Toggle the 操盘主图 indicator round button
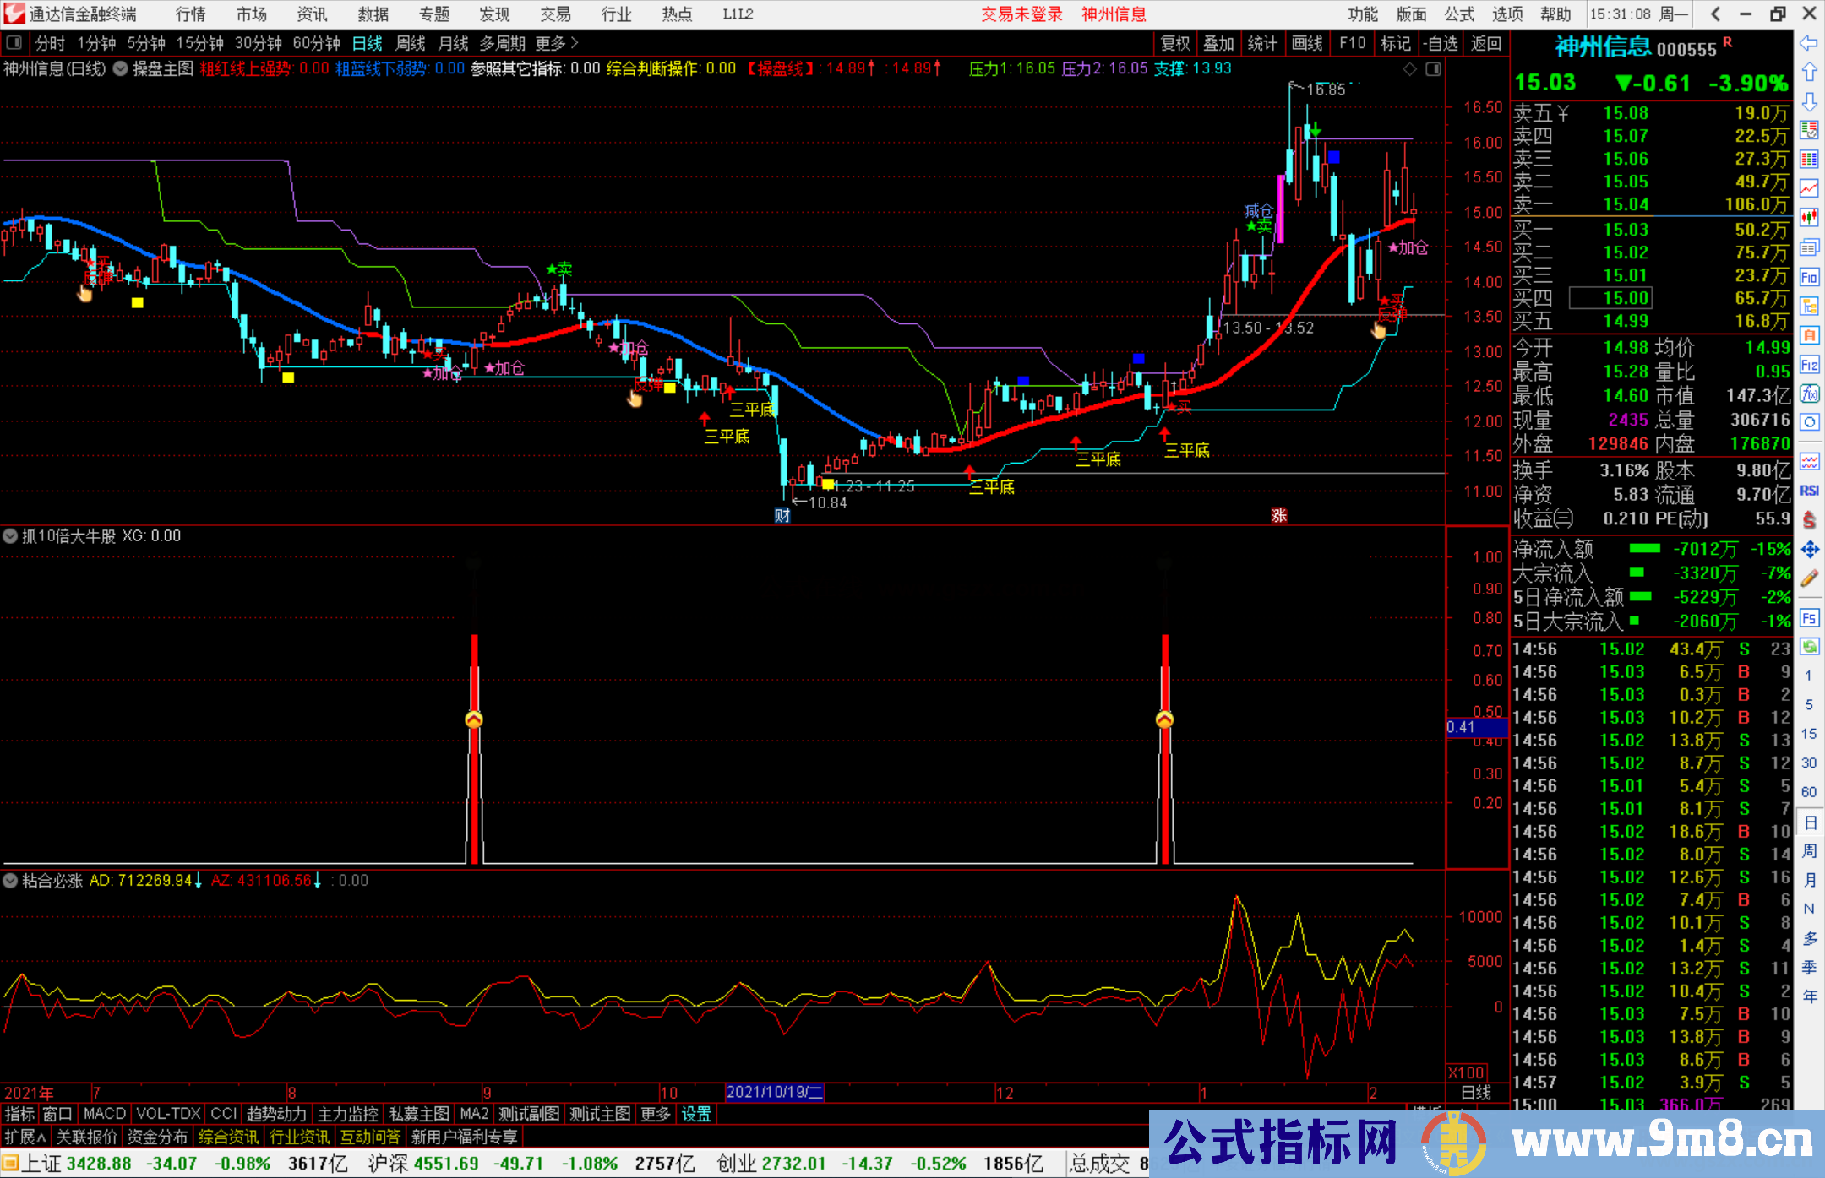Viewport: 1825px width, 1178px height. click(121, 68)
